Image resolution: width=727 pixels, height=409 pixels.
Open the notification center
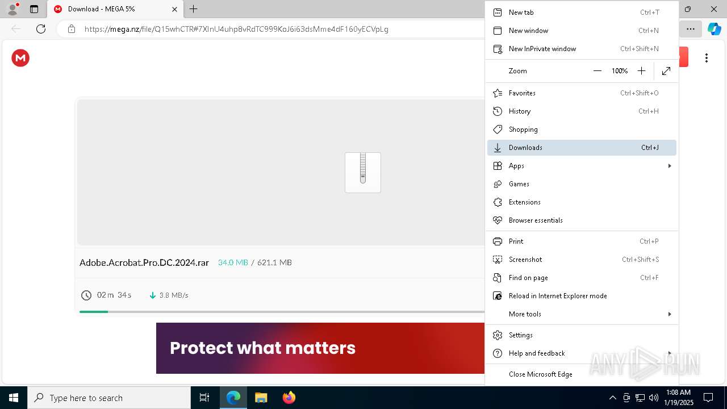(x=708, y=398)
